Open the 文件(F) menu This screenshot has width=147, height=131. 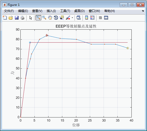[9, 11]
